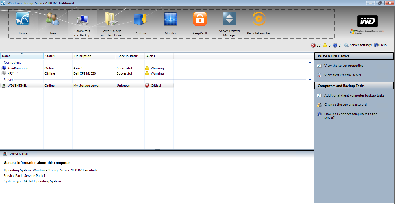Viewport: 395px width, 204px height.
Task: Click the XPS offline computer icon
Action: (x=4, y=73)
